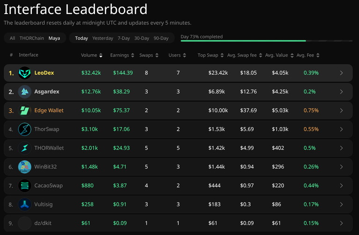The image size is (359, 235).
Task: Expand the dz/dkit row chevron
Action: coord(341,223)
